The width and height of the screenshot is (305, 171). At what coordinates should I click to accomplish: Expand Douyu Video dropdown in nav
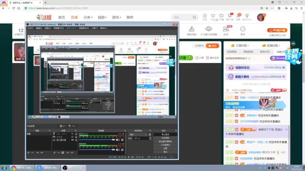click(102, 17)
